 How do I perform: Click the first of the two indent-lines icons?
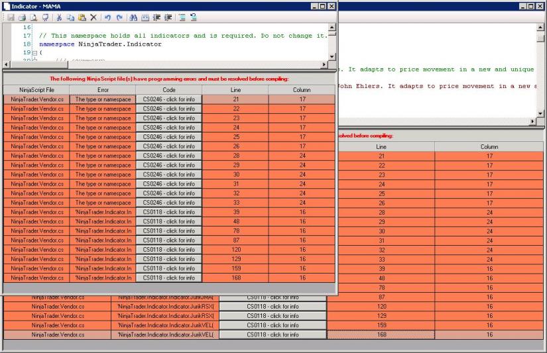coord(156,17)
